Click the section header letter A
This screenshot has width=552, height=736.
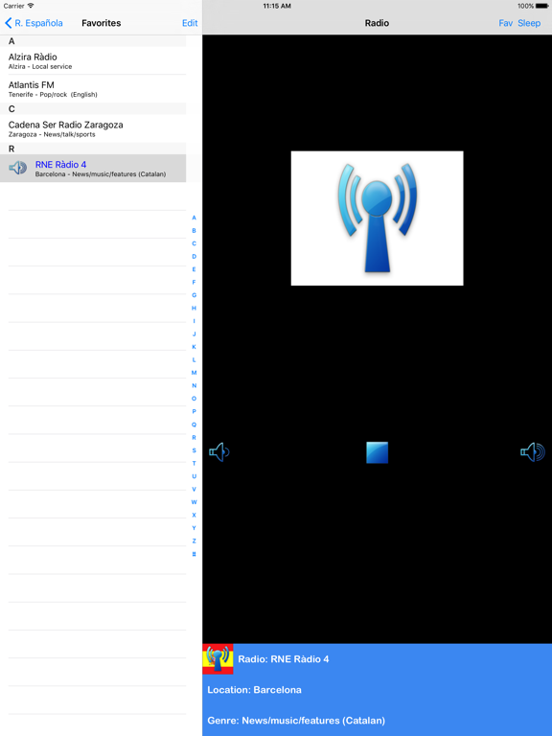11,41
